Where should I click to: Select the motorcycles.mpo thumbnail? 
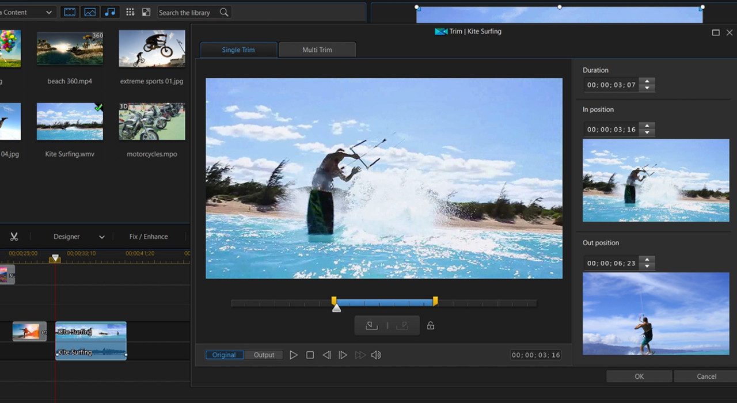tap(152, 121)
